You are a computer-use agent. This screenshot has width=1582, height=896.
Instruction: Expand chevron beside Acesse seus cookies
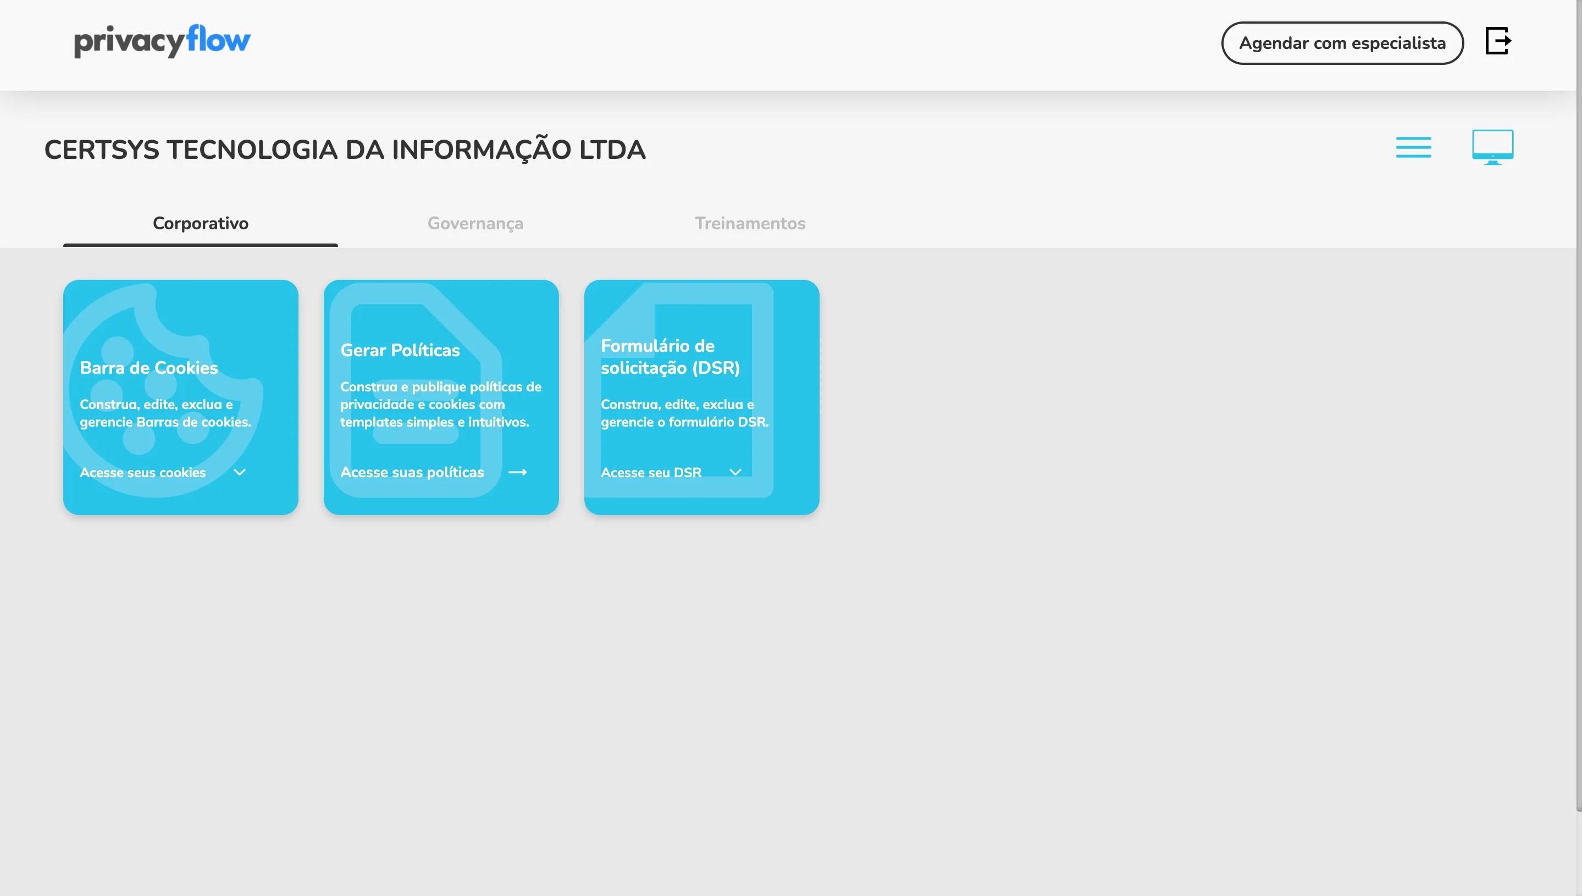(240, 472)
